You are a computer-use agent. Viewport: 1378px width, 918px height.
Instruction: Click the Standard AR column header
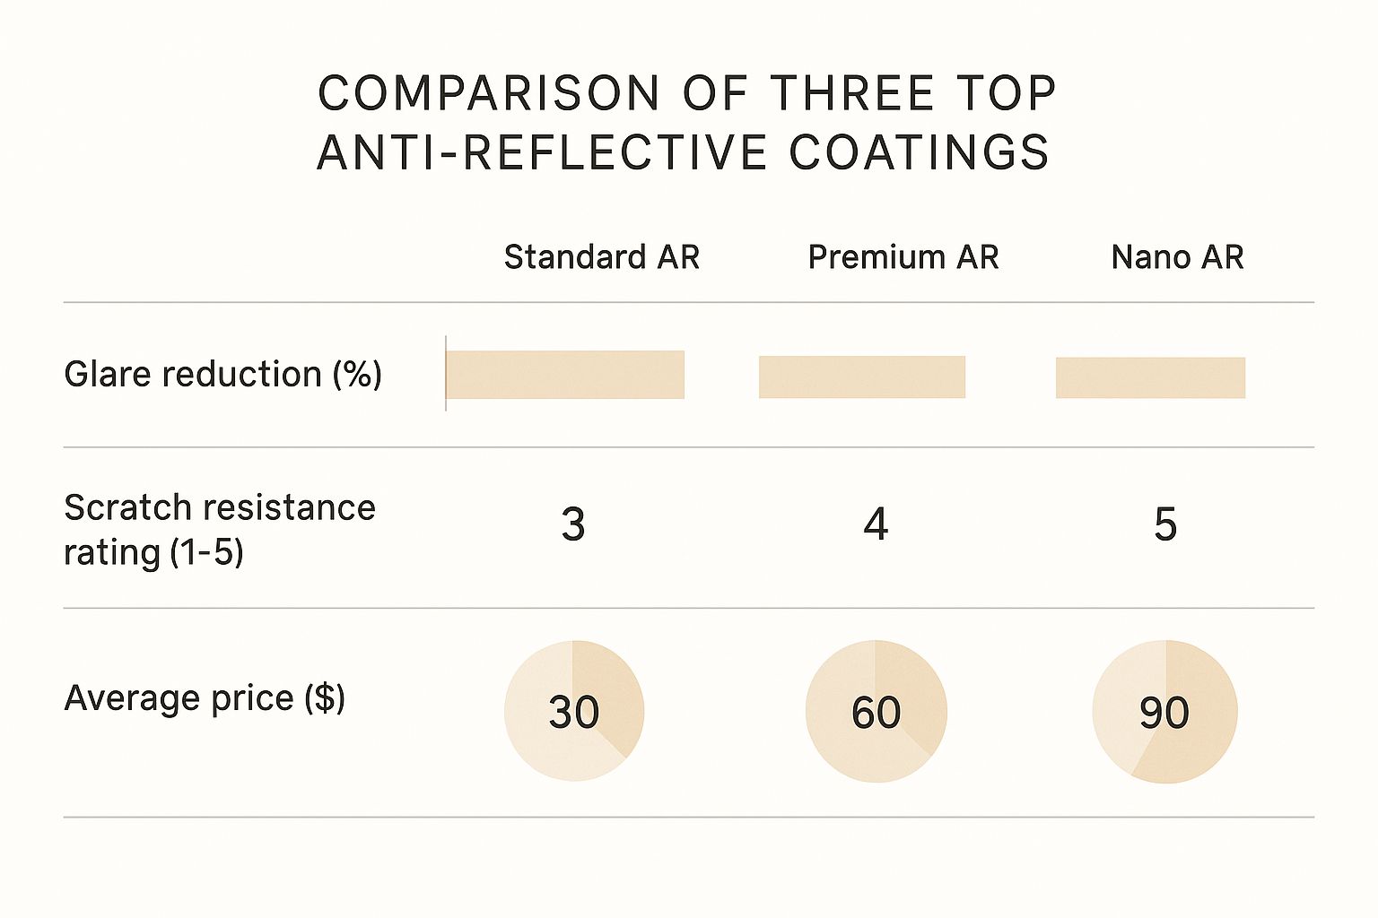[x=601, y=257]
